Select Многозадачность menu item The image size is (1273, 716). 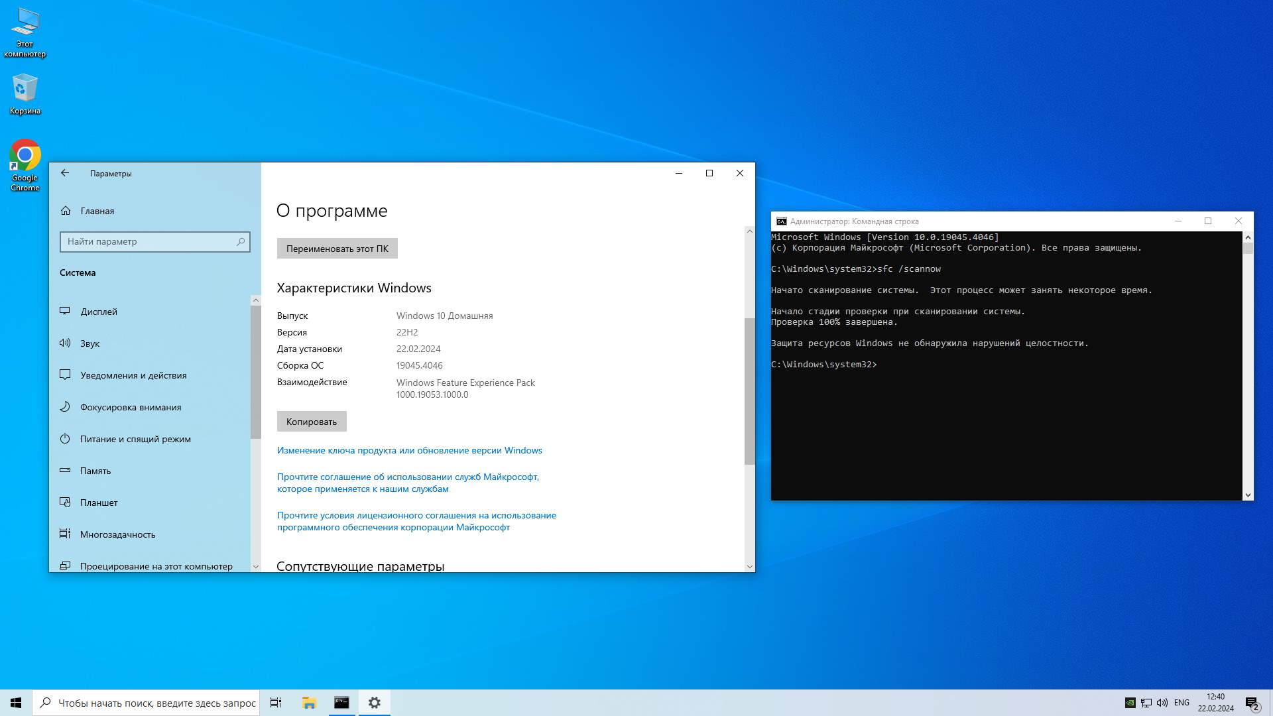point(117,534)
